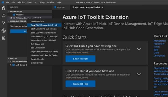Choose Get Device Info
Screen dimensions: 168x97
pos(44,44)
